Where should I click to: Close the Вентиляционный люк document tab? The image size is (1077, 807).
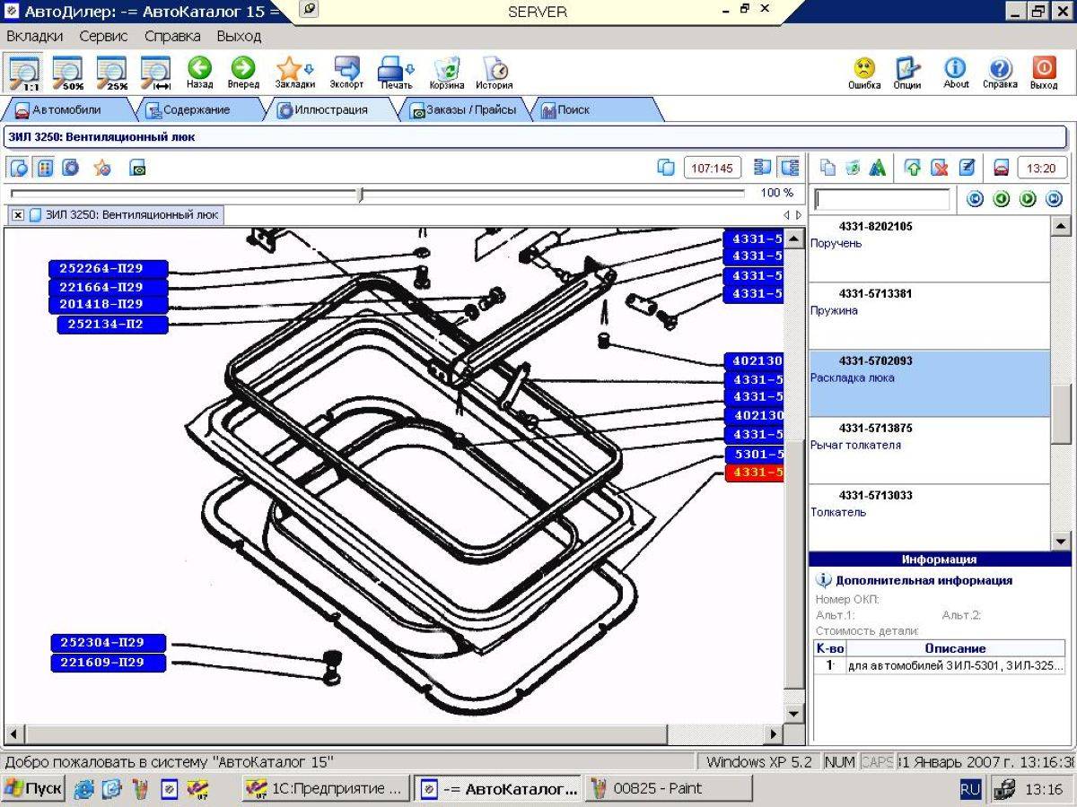pos(18,215)
